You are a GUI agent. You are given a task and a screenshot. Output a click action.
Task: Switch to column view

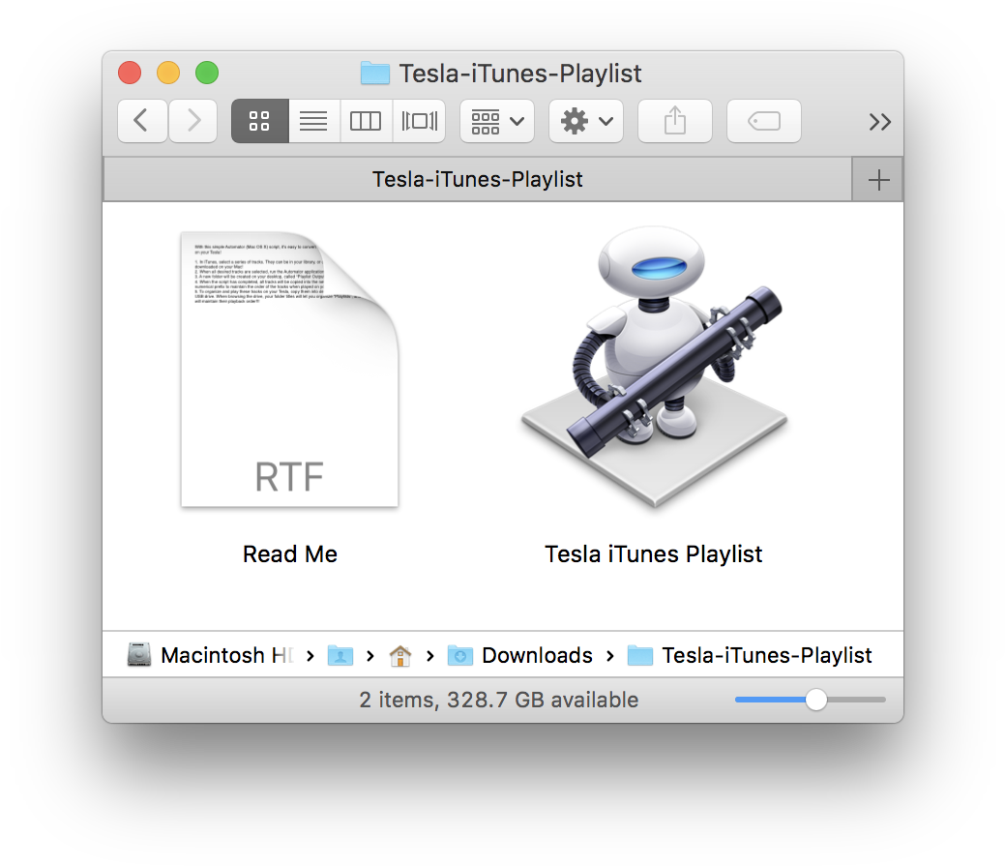tap(366, 121)
